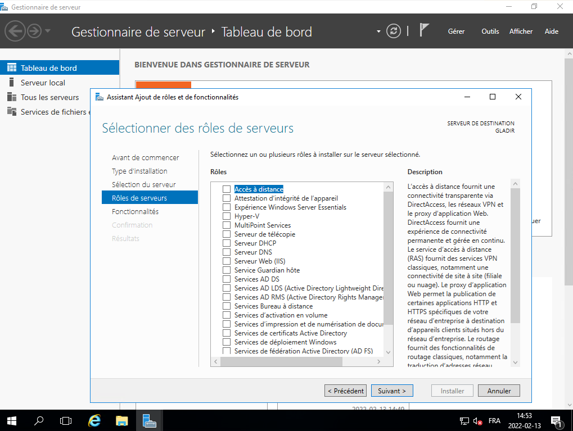Check the Service Guardian hôte role
This screenshot has height=431, width=573.
227,270
